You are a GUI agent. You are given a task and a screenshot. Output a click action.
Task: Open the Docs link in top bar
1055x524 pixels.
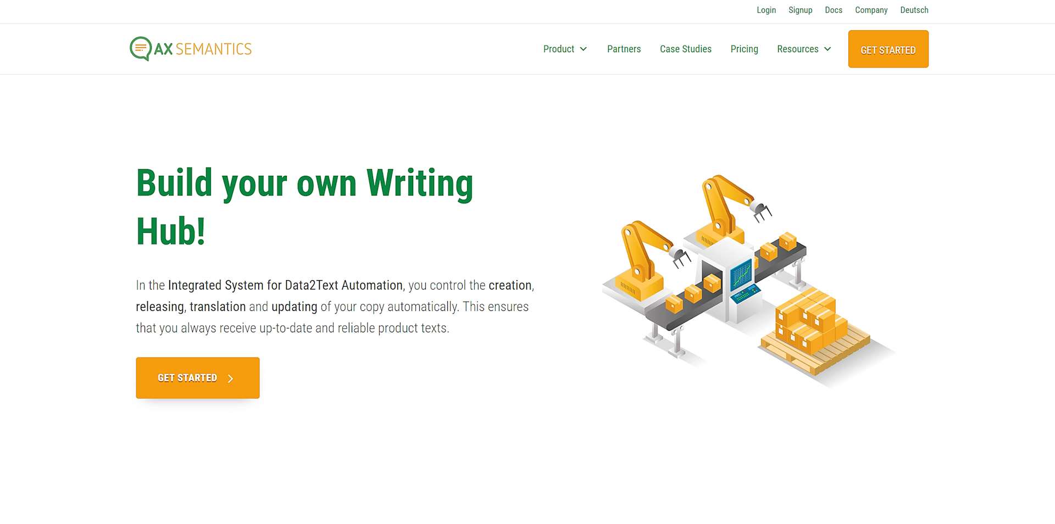(833, 10)
